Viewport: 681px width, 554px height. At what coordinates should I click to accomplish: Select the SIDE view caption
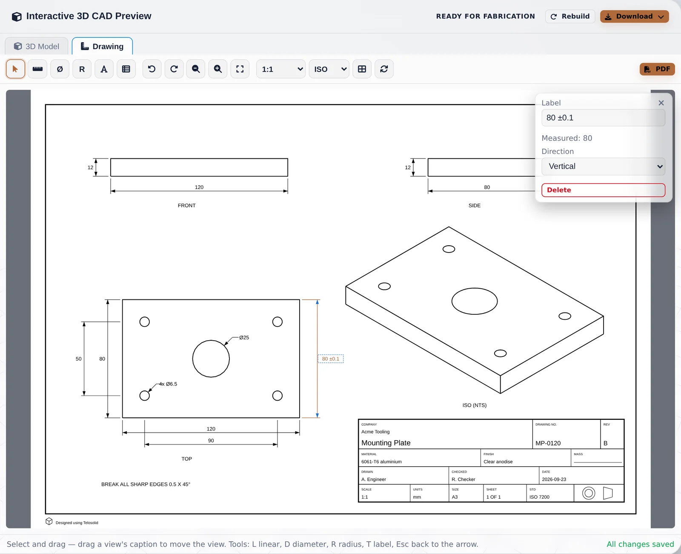[x=475, y=205]
